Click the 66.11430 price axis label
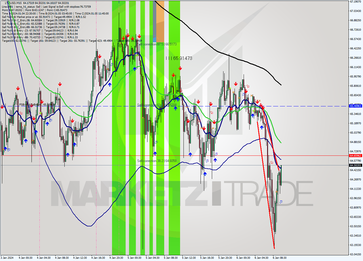 pyautogui.click(x=356, y=67)
